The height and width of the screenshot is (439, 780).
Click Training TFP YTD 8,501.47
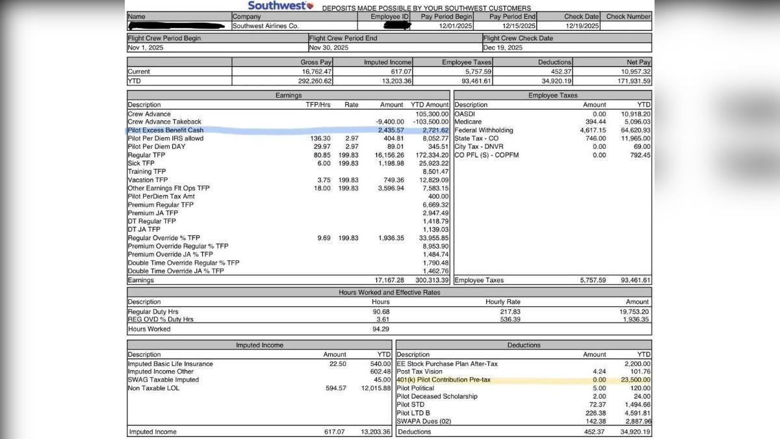435,172
